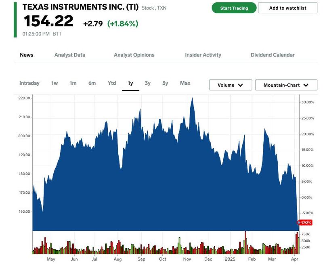Show the Max time range
This screenshot has height=268, width=323.
pos(185,83)
